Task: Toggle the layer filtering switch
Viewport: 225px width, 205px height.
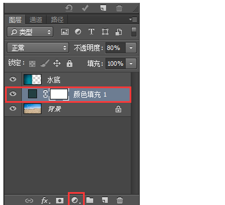Action: [x=134, y=32]
